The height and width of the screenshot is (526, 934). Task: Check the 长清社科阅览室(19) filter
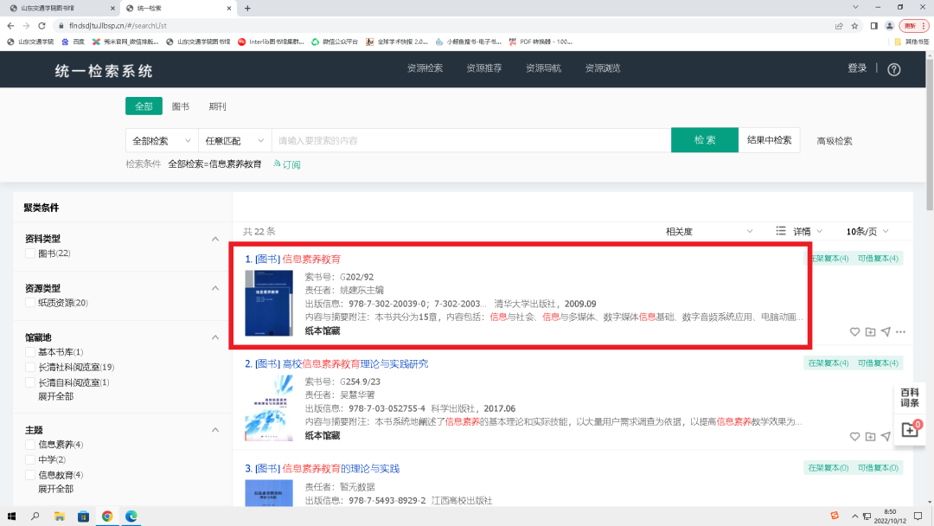point(29,367)
